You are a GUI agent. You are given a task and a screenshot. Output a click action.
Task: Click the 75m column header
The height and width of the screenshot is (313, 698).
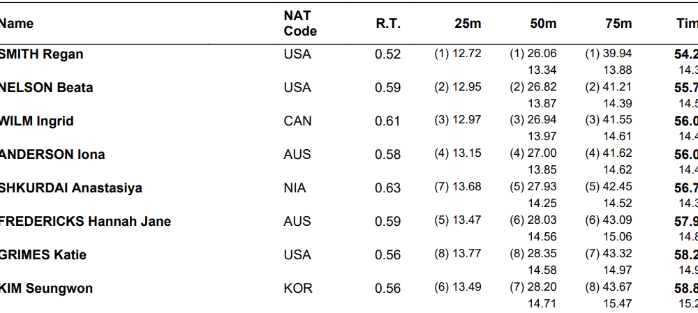[x=618, y=24]
